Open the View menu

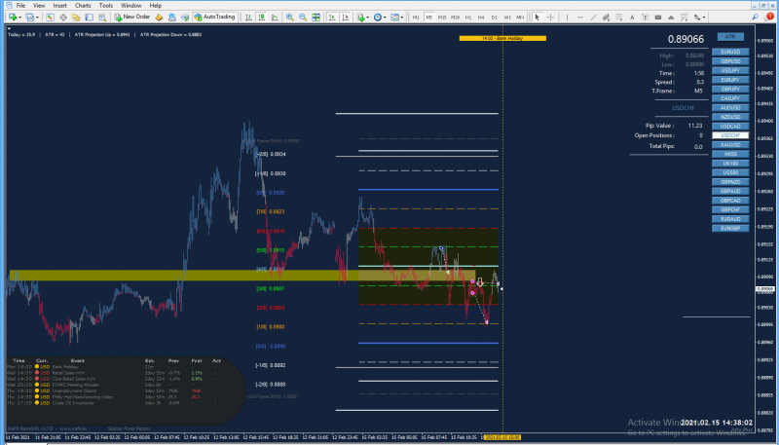(39, 6)
